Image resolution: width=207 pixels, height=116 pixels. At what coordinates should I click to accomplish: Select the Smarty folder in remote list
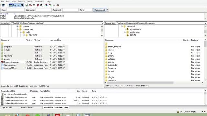(111, 56)
